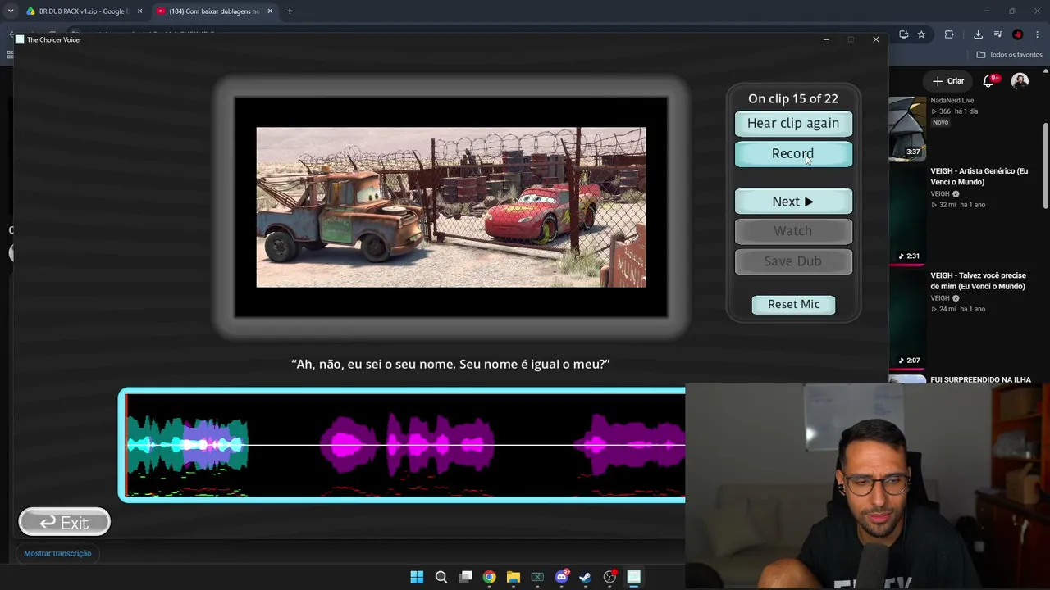
Task: Switch to the BR DUB PACK v1.zip tab
Action: point(82,11)
